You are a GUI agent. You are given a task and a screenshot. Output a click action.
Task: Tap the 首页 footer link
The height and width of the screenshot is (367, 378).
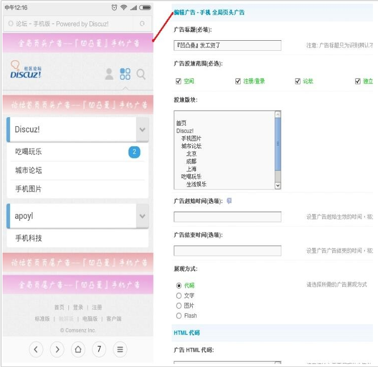point(59,307)
